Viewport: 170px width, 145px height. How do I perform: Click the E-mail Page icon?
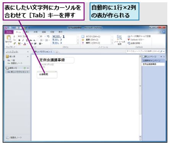[x=129, y=36]
